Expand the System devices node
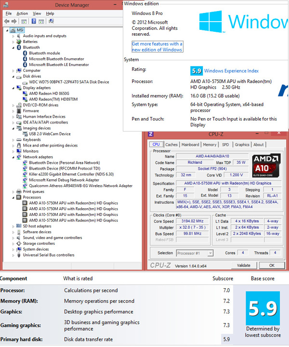The width and height of the screenshot is (289, 347). click(13, 250)
